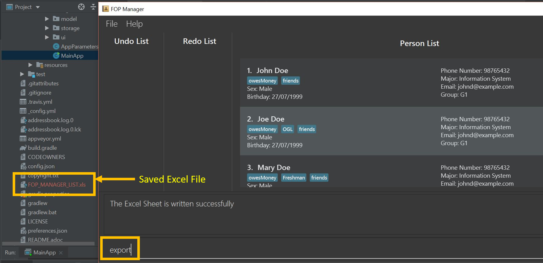This screenshot has height=263, width=543.
Task: Click the LICENSE file icon
Action: tap(23, 222)
